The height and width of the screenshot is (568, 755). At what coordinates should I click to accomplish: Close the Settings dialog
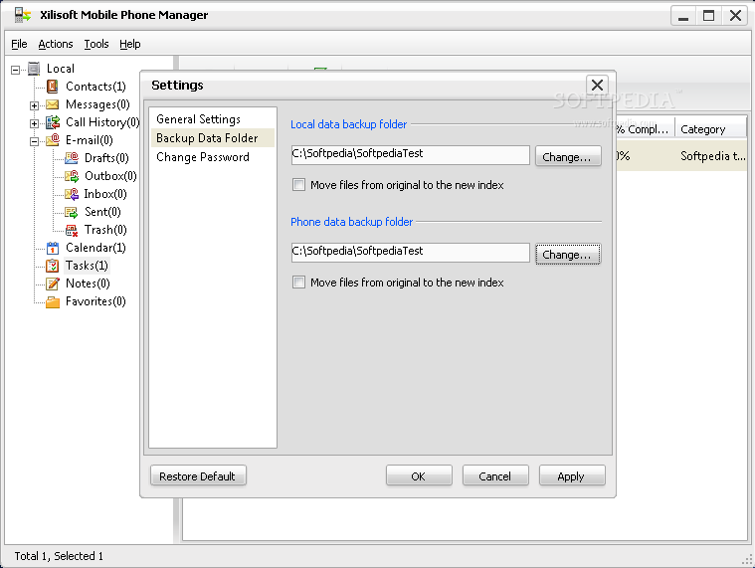click(598, 86)
